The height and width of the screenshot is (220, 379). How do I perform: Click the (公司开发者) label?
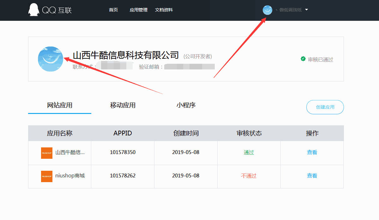coord(198,56)
